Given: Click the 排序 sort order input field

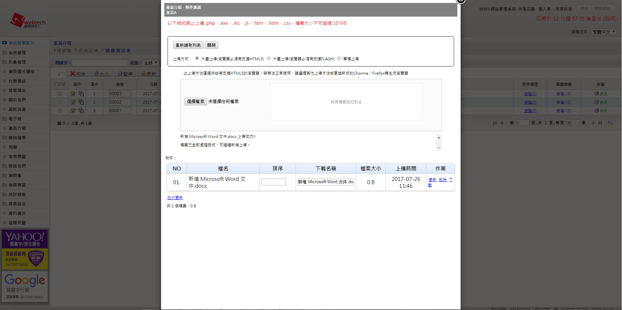Looking at the screenshot, I should click(273, 182).
